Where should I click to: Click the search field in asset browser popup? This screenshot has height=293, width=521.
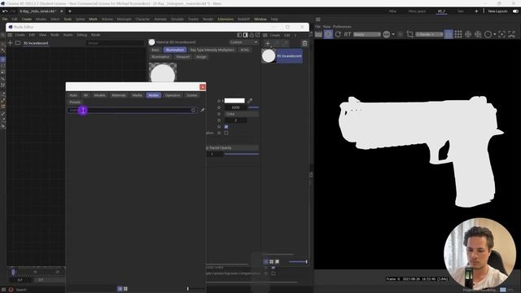point(132,110)
